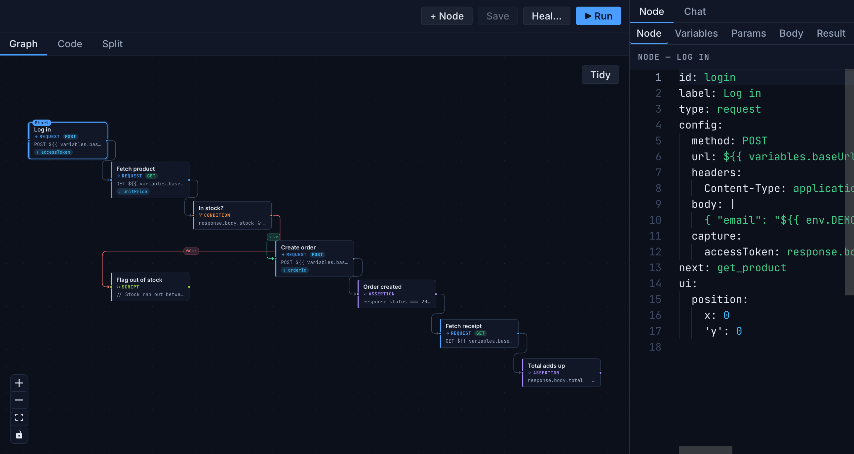Viewport: 854px width, 454px height.
Task: Click the Tidy button
Action: [600, 75]
